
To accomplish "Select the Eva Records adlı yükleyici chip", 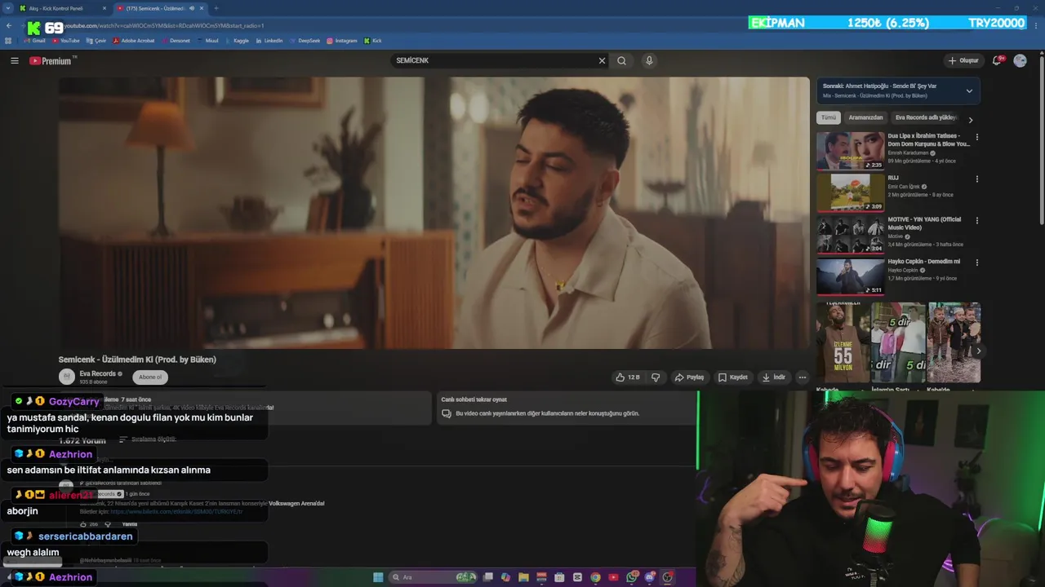I will (926, 117).
